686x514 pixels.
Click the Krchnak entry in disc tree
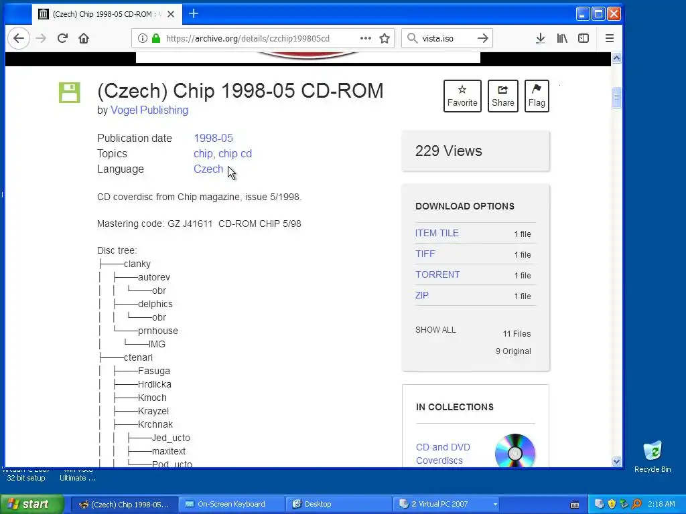[x=155, y=424]
